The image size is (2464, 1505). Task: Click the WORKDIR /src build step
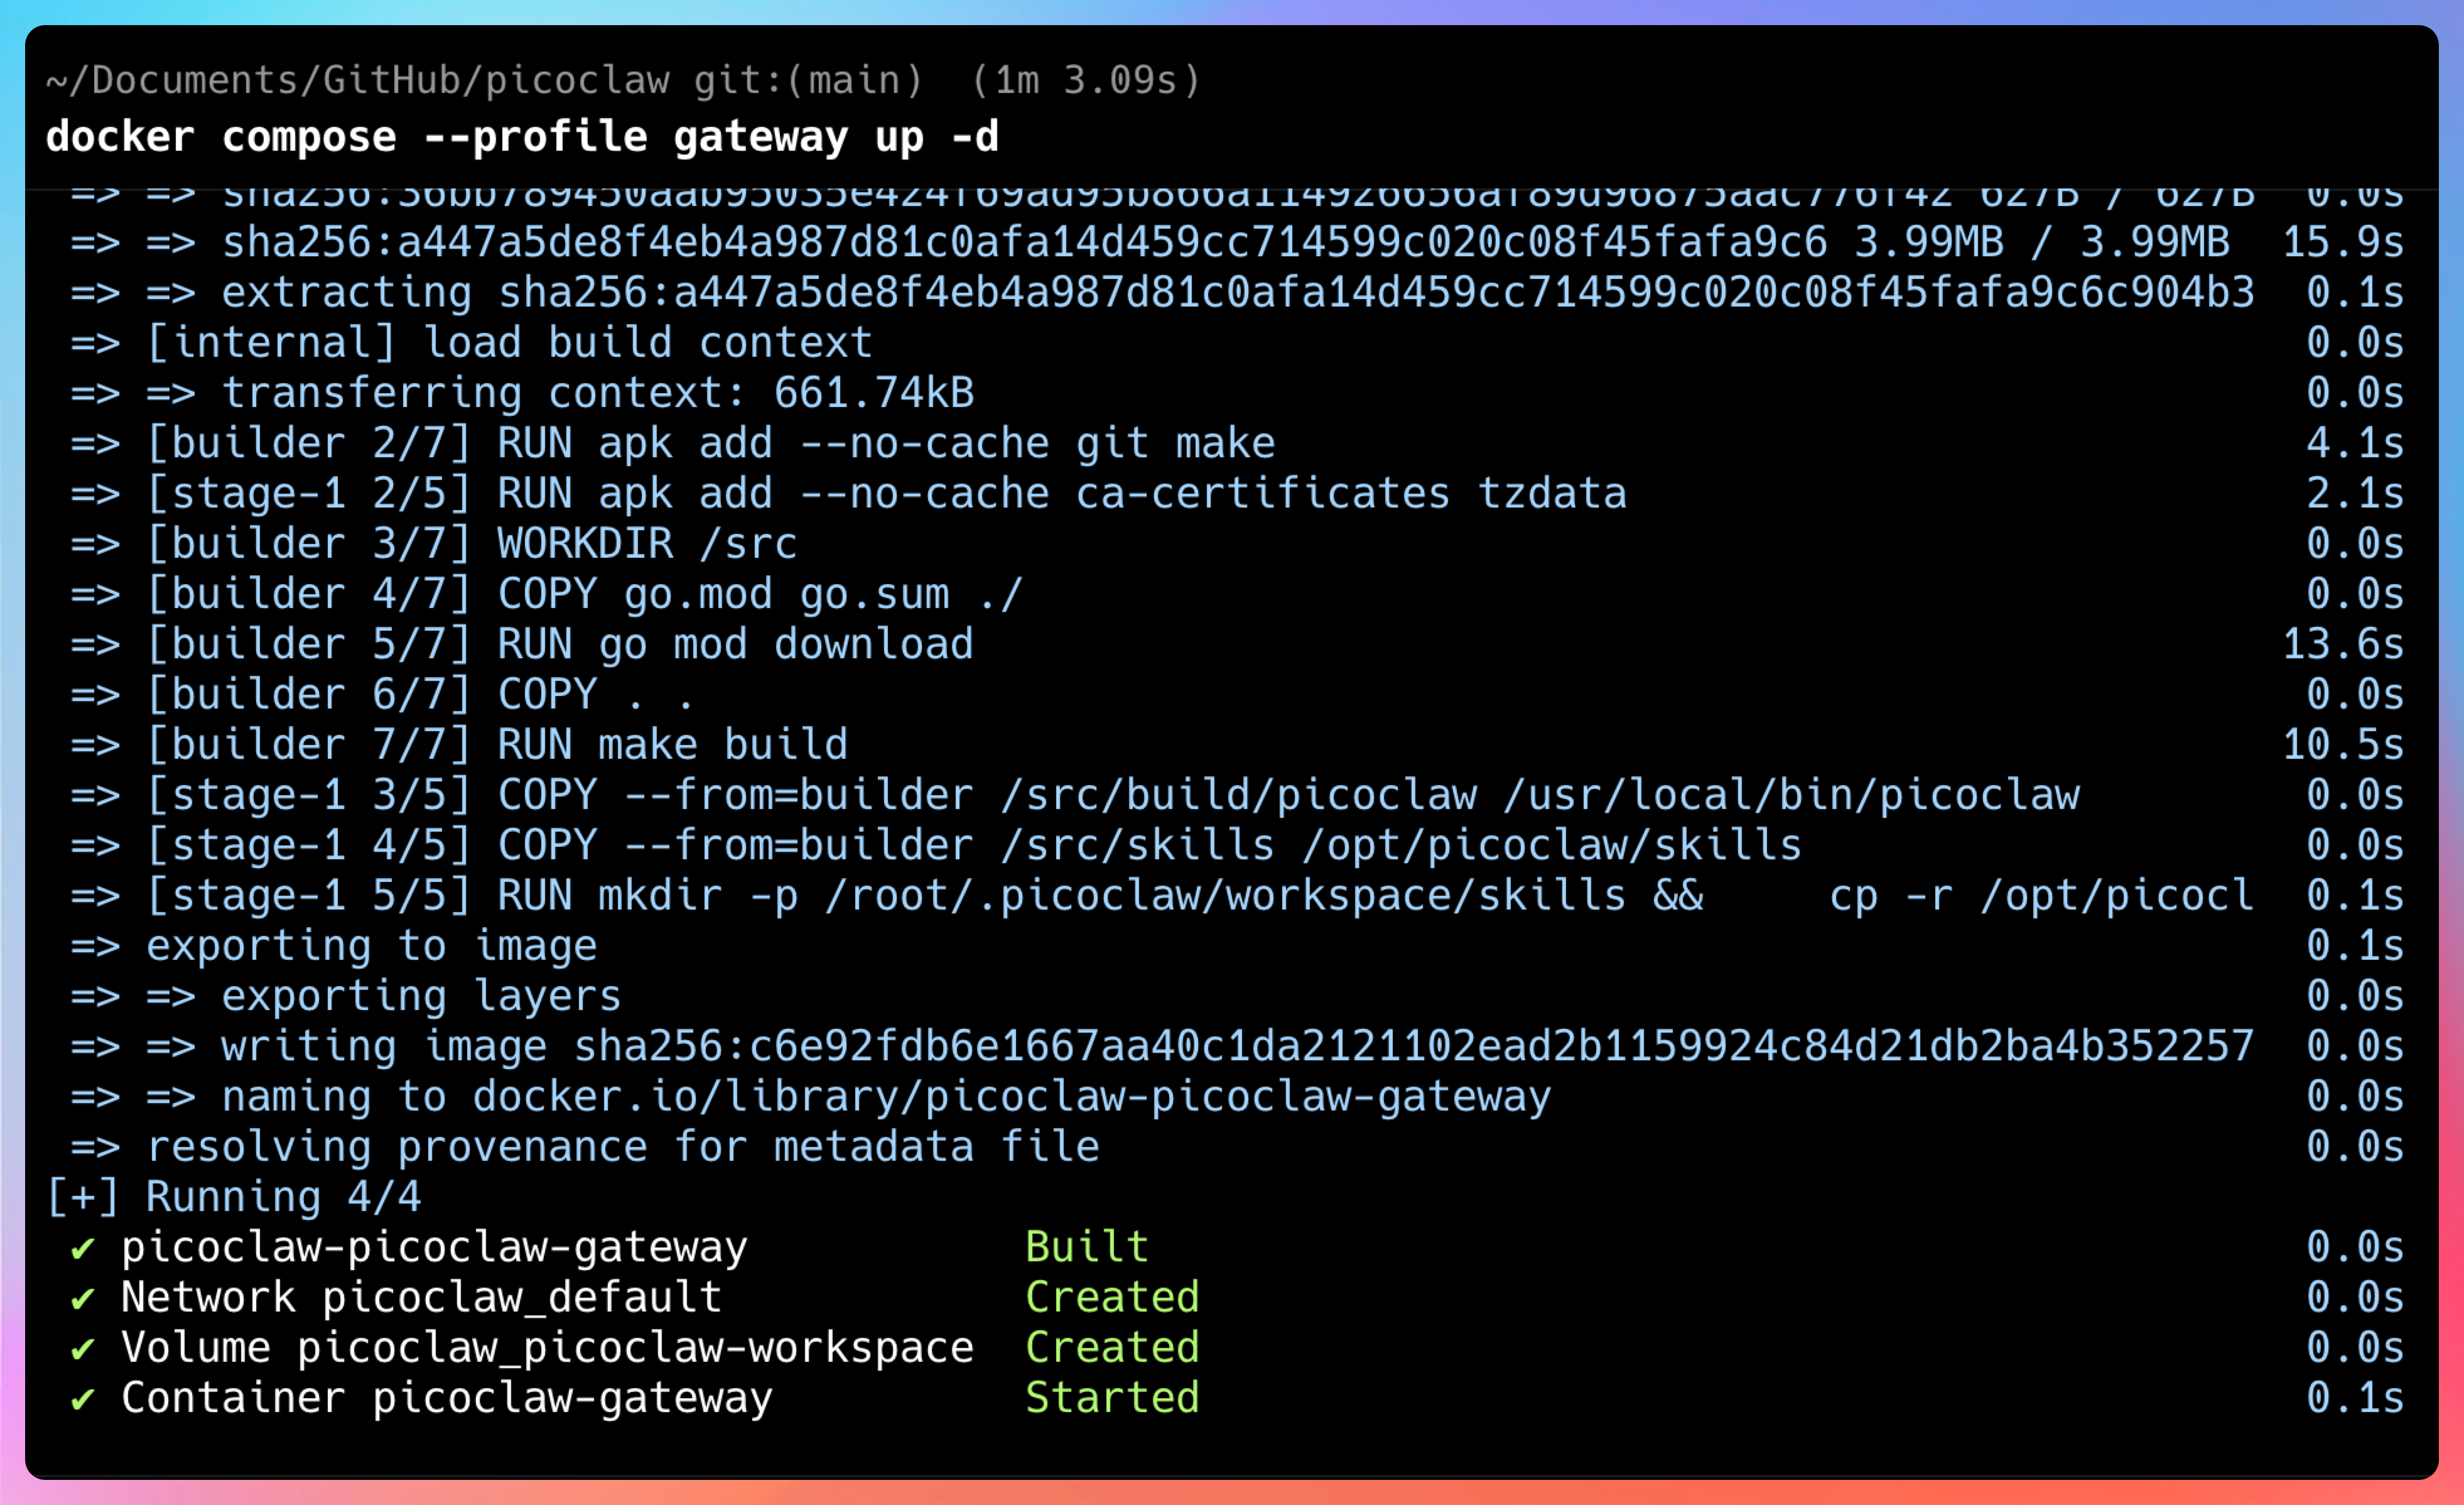(647, 544)
